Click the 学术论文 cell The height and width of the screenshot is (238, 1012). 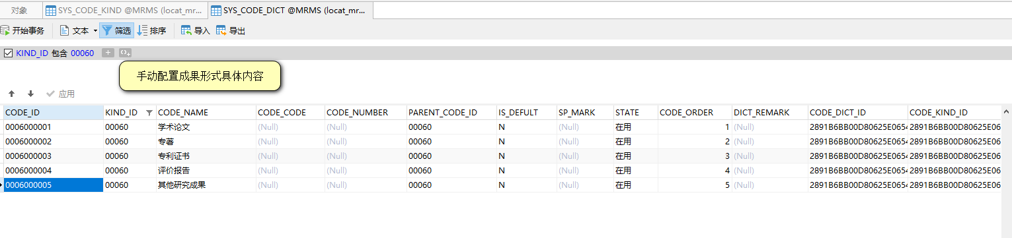tap(206, 127)
